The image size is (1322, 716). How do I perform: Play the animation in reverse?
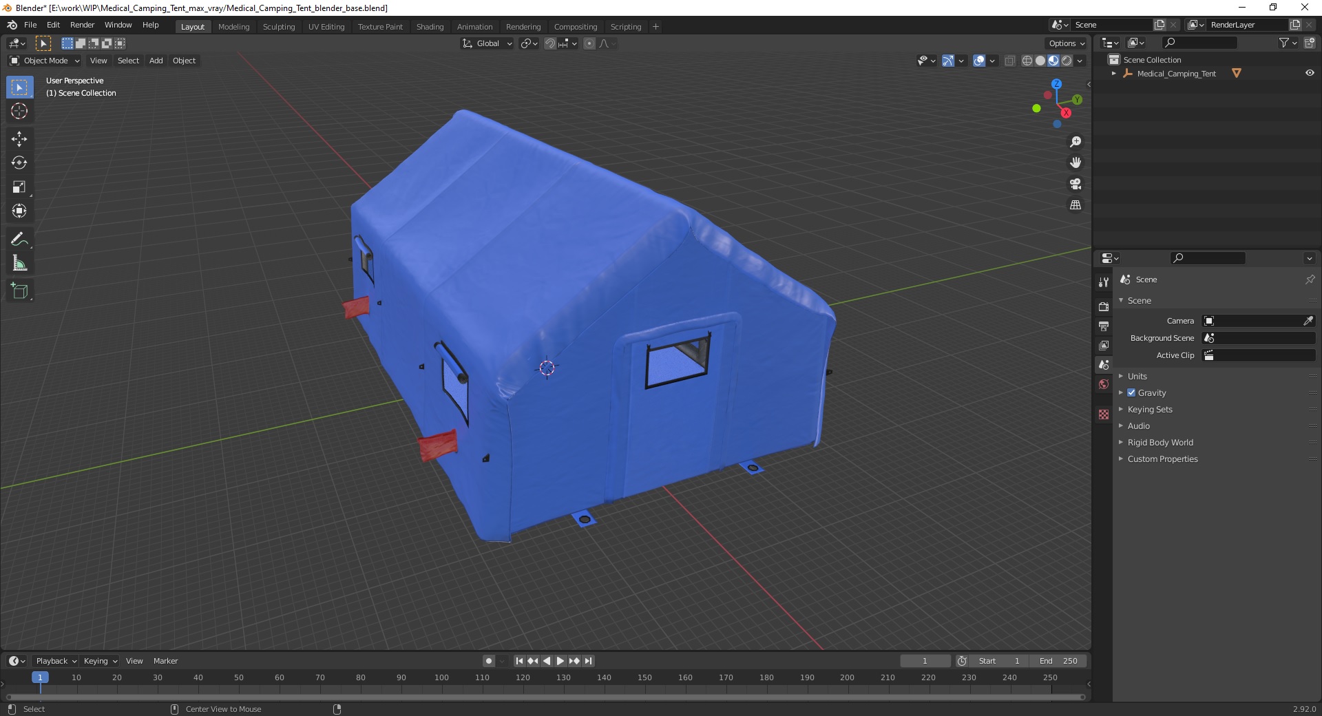547,661
